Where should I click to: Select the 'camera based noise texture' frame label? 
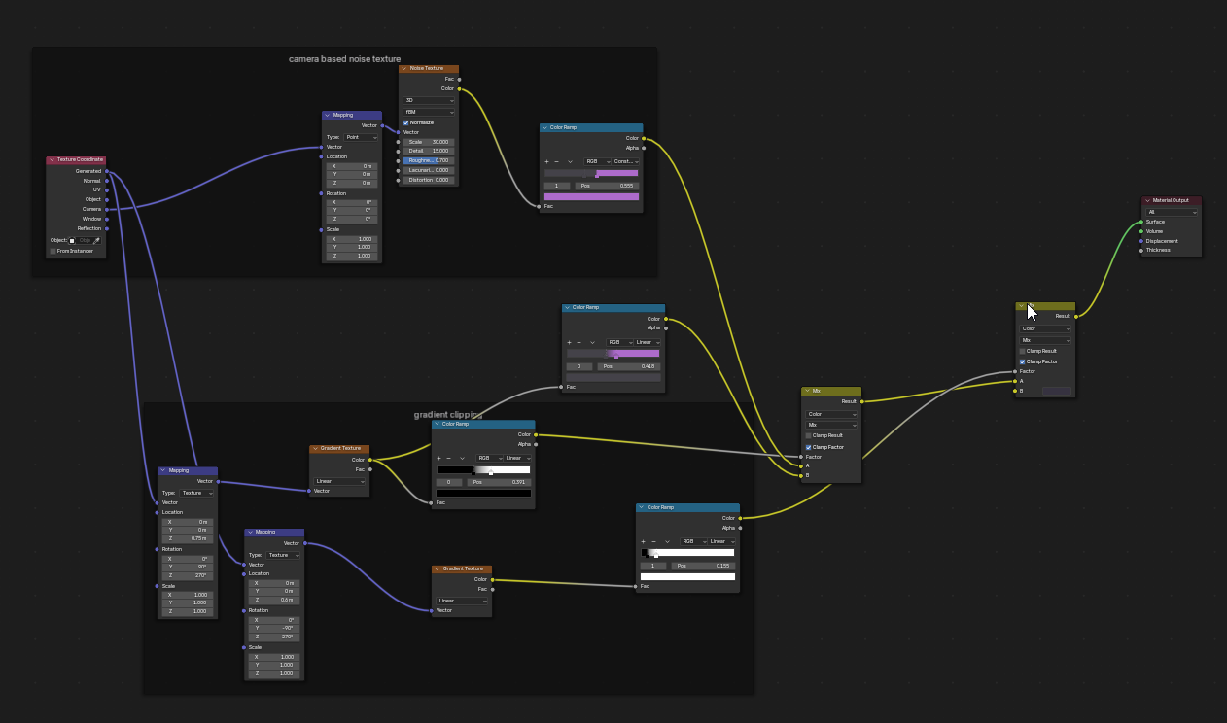click(344, 59)
